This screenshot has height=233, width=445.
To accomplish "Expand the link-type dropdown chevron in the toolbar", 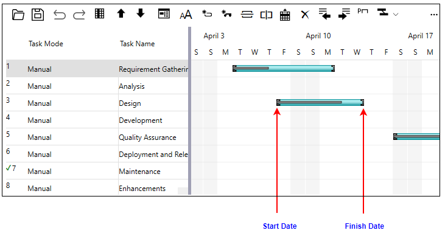I will pyautogui.click(x=396, y=14).
